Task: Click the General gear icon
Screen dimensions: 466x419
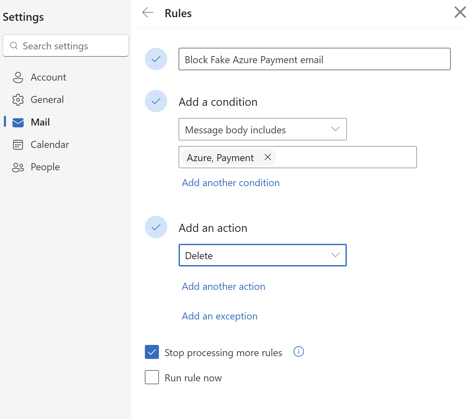Action: pos(18,100)
